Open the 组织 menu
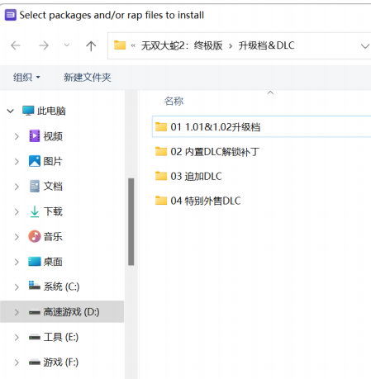This screenshot has width=371, height=379. [x=26, y=77]
